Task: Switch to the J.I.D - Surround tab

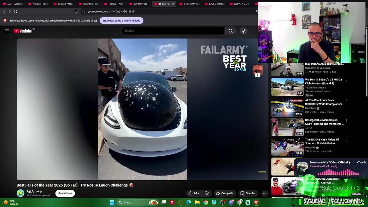Action: click(13, 4)
